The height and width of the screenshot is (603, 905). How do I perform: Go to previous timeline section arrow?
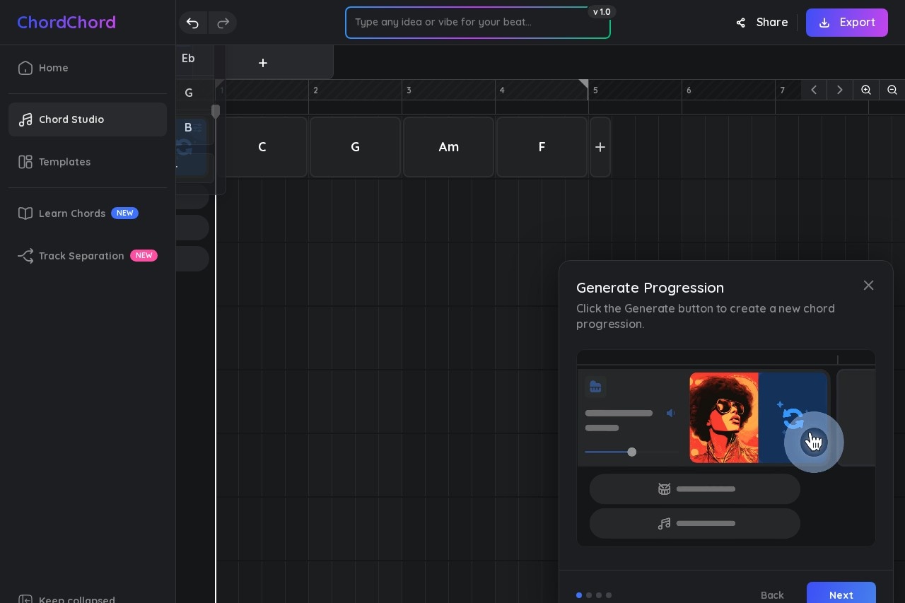(814, 90)
